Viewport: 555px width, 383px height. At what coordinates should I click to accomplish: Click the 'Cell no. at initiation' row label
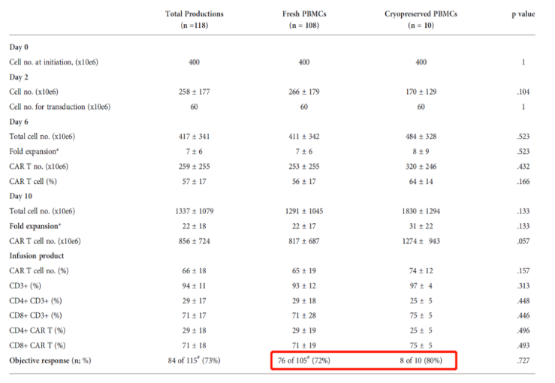[x=53, y=62]
